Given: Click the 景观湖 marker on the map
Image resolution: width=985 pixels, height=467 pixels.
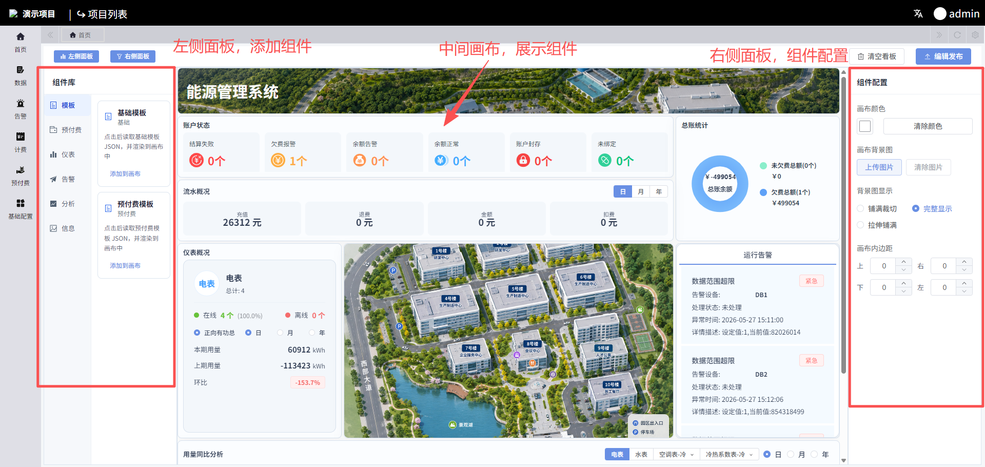Looking at the screenshot, I should pos(452,425).
